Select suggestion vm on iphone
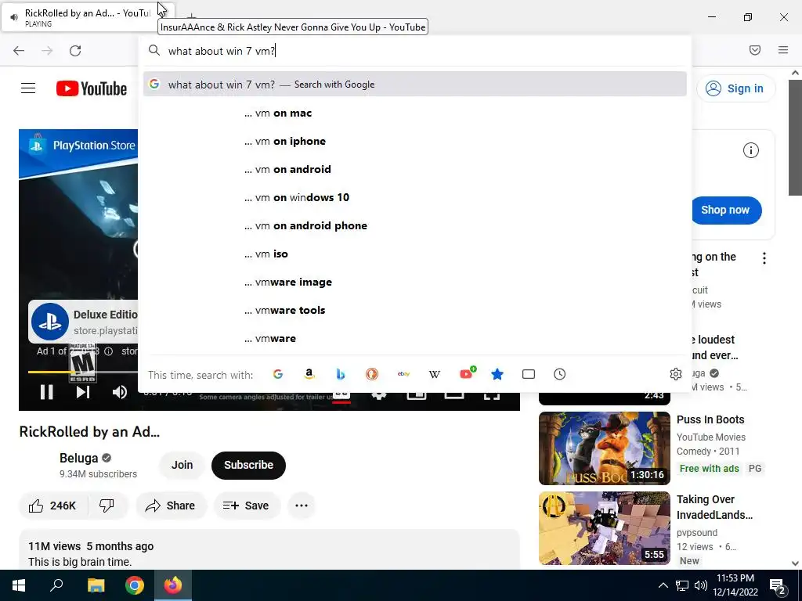This screenshot has width=802, height=601. pyautogui.click(x=415, y=141)
